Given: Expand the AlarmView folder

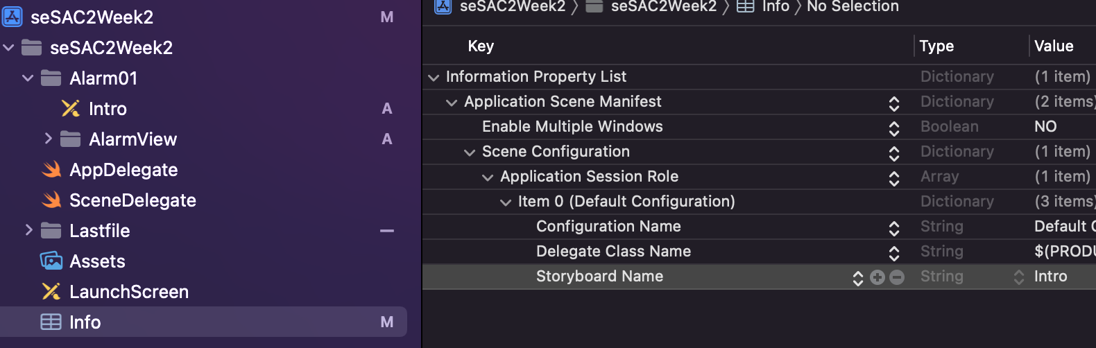Looking at the screenshot, I should pos(48,139).
